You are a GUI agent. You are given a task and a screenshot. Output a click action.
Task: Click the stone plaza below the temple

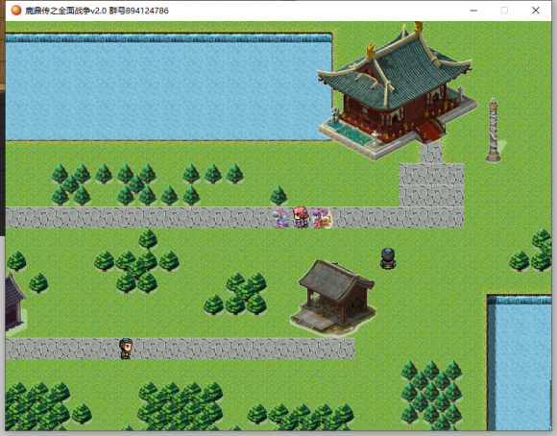pos(431,184)
